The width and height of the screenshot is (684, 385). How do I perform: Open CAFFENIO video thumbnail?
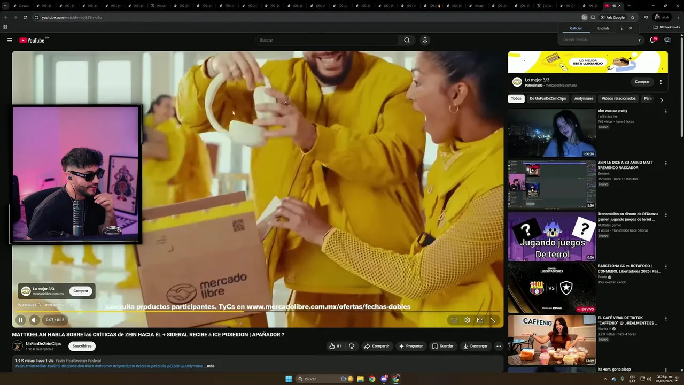click(x=551, y=340)
